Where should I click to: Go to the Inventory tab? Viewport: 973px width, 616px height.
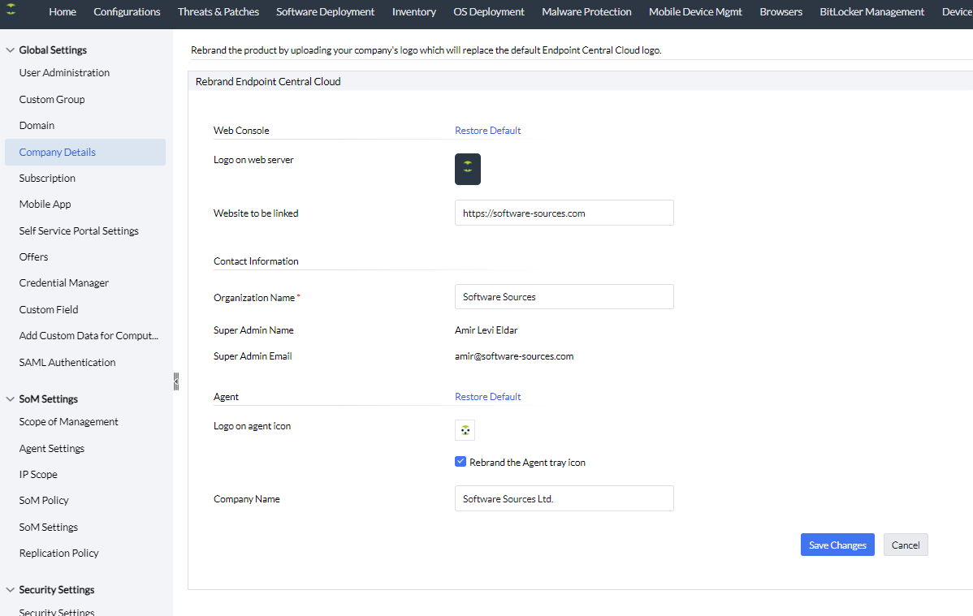tap(413, 12)
